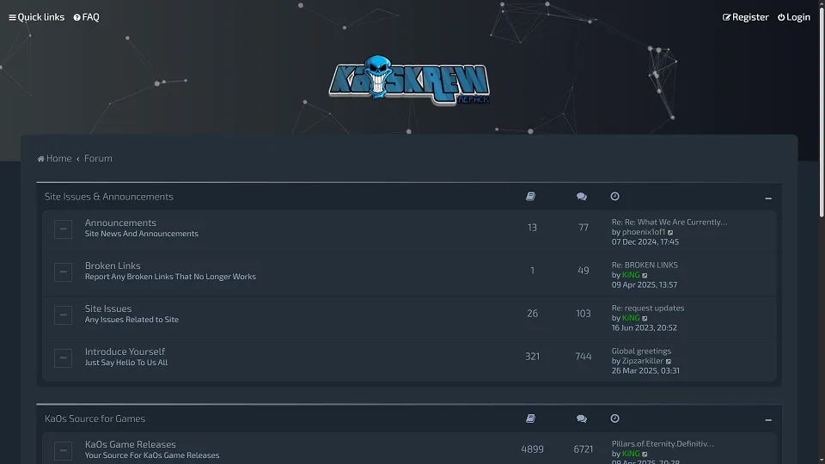Click Last post clock icon in Site Issues header
Viewport: 825px width, 464px height.
pos(614,196)
